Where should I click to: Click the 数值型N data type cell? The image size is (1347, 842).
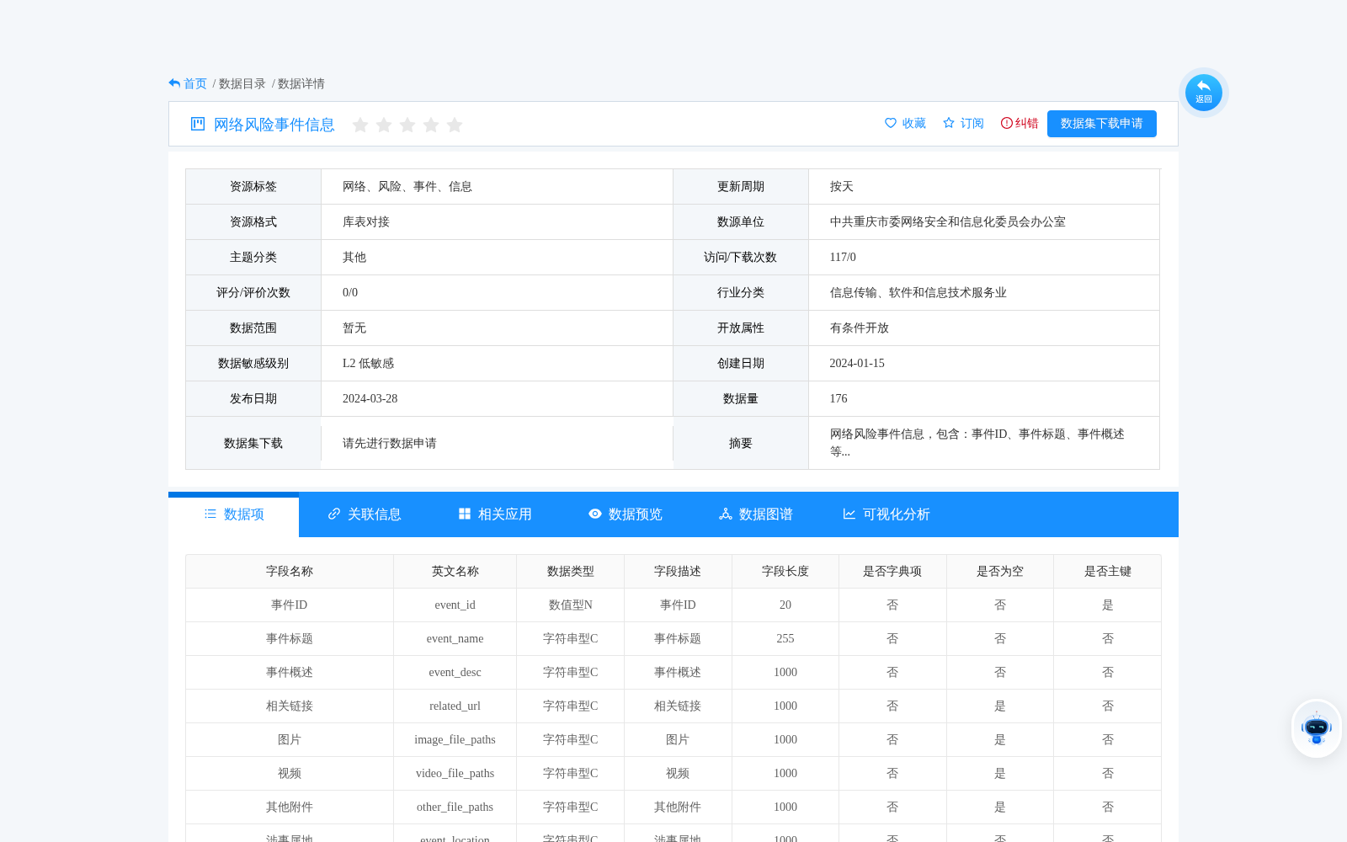click(x=570, y=605)
